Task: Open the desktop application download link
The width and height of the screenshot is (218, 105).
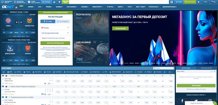Action: point(7,2)
